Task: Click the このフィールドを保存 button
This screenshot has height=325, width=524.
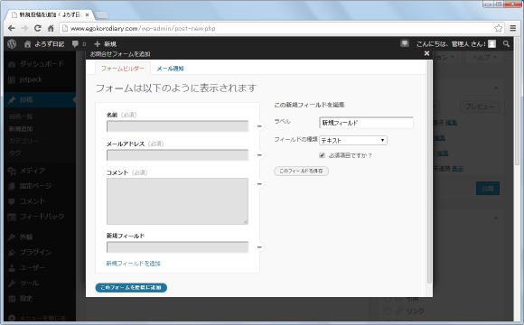Action: click(x=301, y=171)
